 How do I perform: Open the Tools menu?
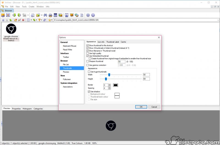click(x=24, y=7)
